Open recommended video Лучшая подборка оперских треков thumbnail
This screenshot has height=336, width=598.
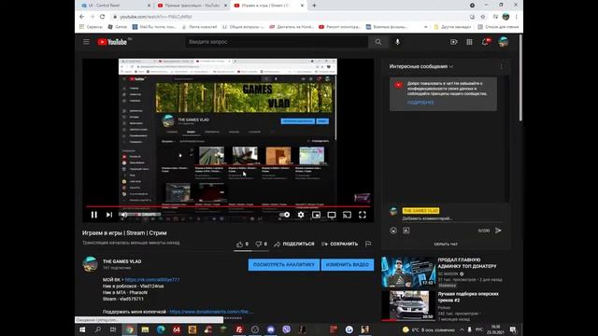coord(408,305)
